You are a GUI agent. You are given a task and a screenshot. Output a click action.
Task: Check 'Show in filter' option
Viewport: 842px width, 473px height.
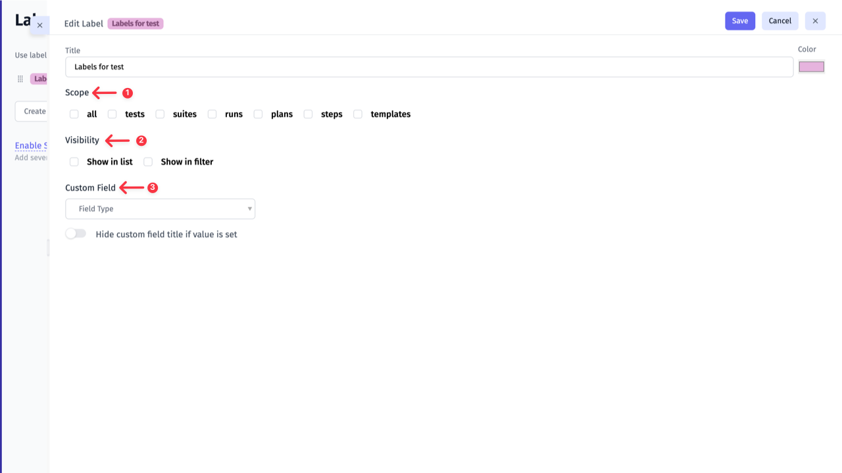(148, 162)
